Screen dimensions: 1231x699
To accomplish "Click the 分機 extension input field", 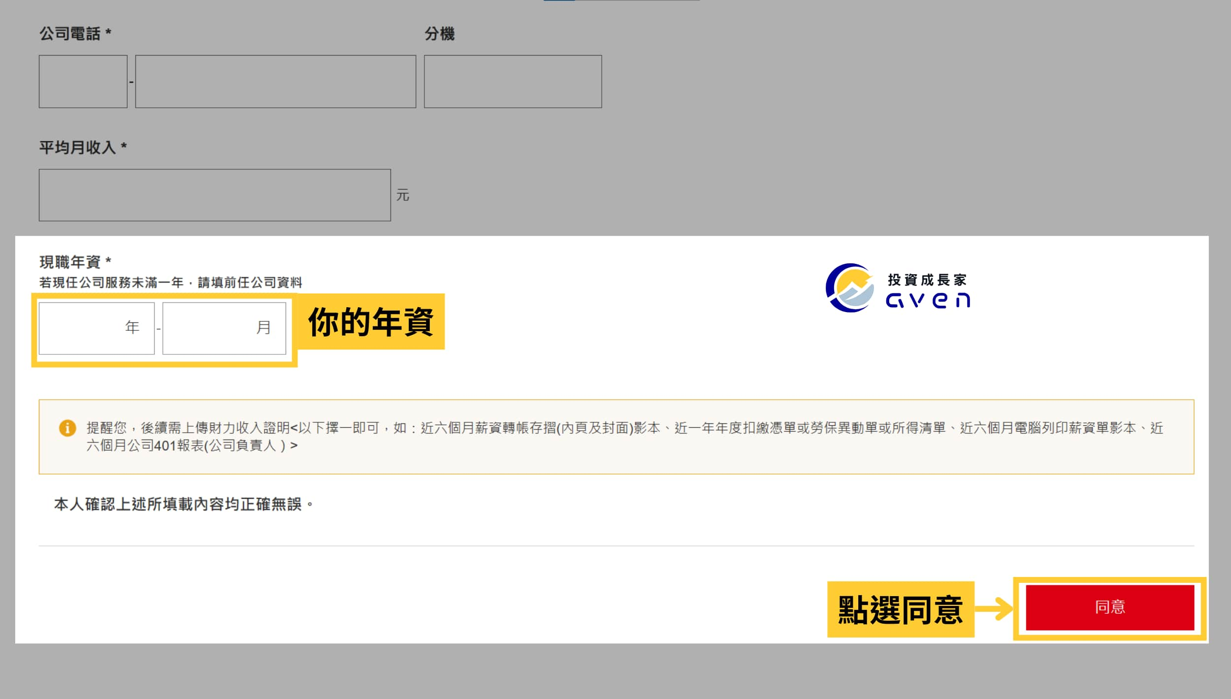I will 513,81.
